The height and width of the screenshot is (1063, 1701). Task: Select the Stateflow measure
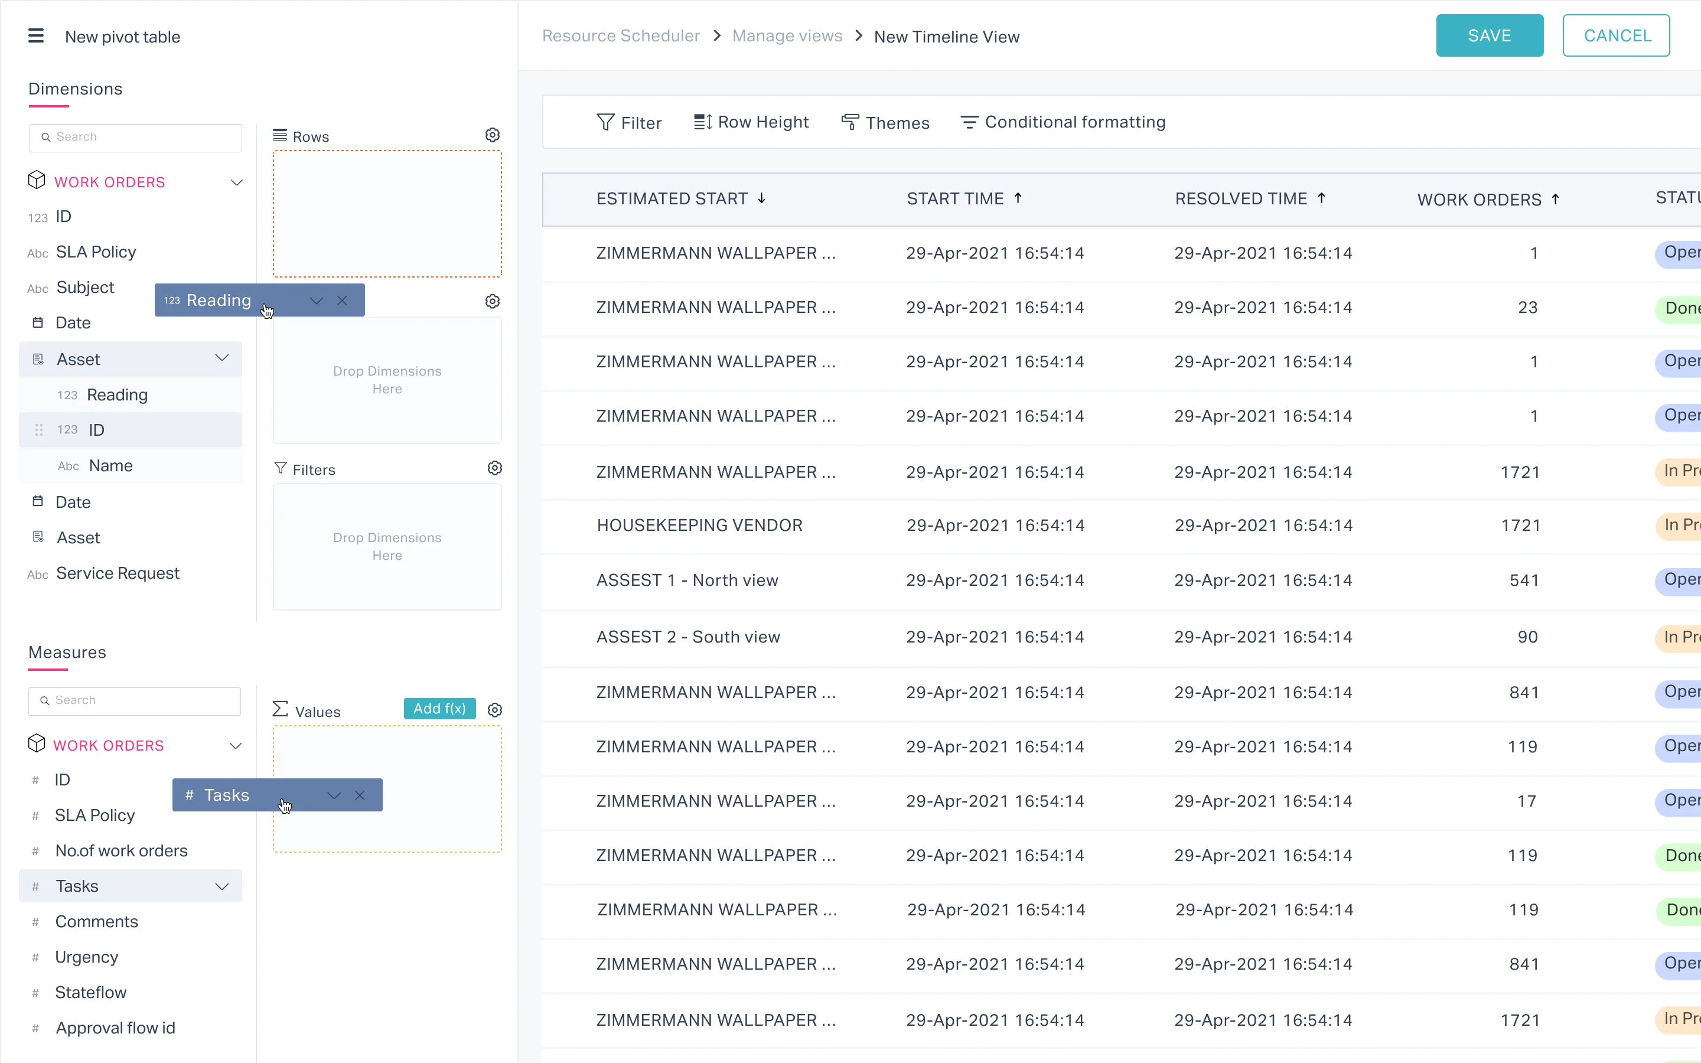click(x=92, y=993)
